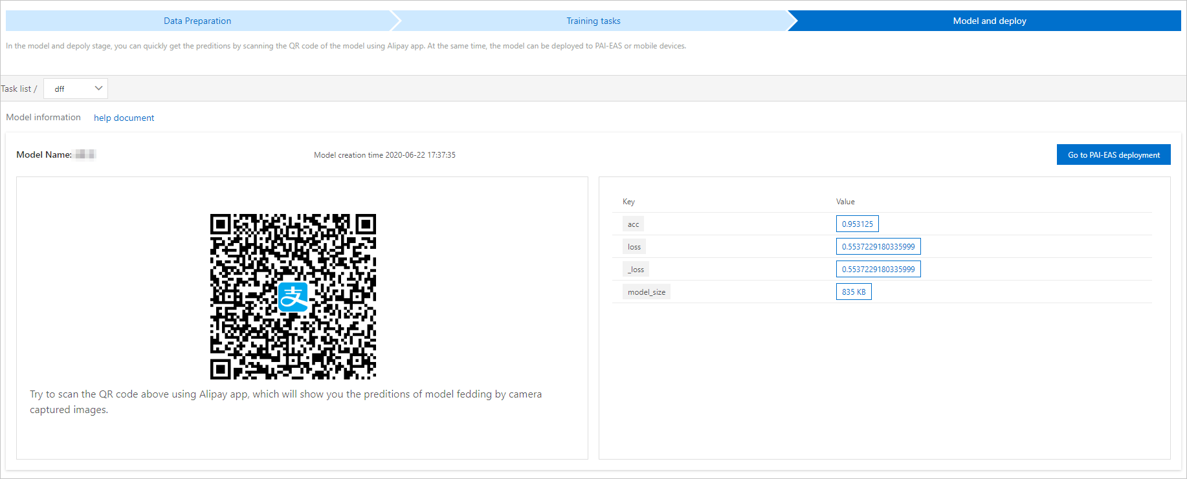The image size is (1187, 479).
Task: Click the Value column header
Action: (845, 202)
